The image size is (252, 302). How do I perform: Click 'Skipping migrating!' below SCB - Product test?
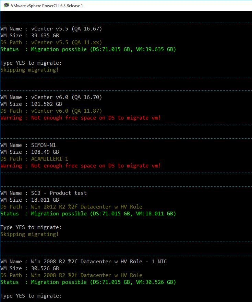point(29,234)
